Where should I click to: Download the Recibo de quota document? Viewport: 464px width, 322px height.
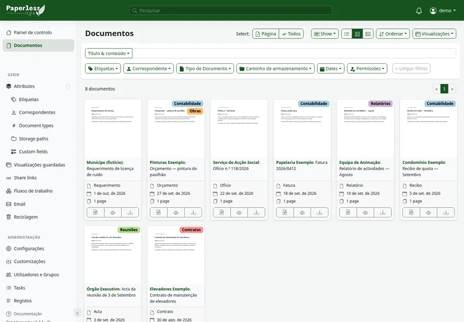pyautogui.click(x=445, y=213)
